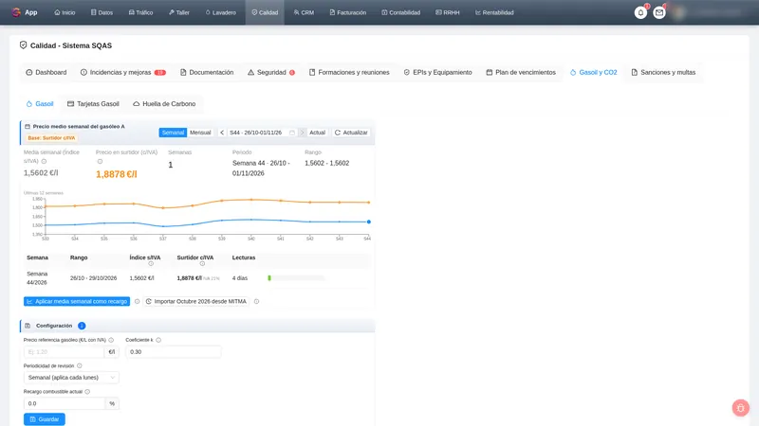Image resolution: width=759 pixels, height=426 pixels.
Task: Click Actual button to jump to current week
Action: pyautogui.click(x=317, y=133)
